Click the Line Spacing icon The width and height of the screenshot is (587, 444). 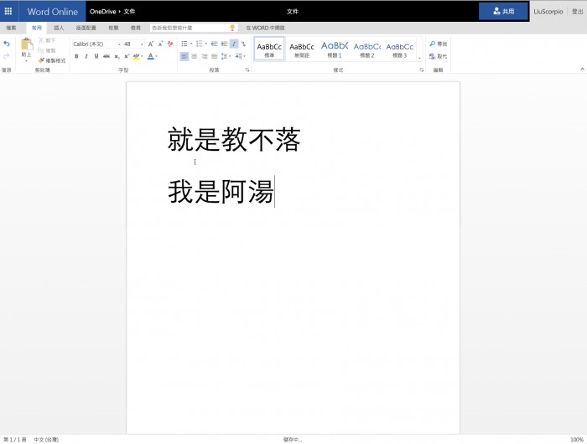click(x=224, y=56)
